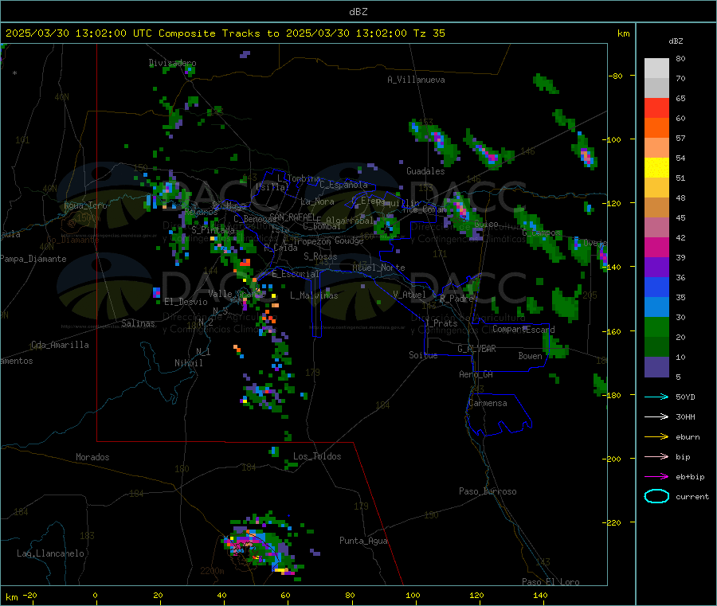Click the cyan current ellipse legend icon
717x606 pixels.
click(656, 496)
